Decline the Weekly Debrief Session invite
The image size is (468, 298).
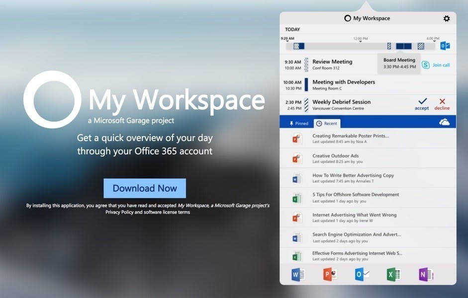(442, 104)
